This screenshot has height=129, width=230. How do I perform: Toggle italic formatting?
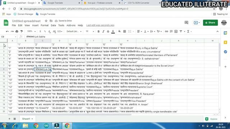coord(103,32)
